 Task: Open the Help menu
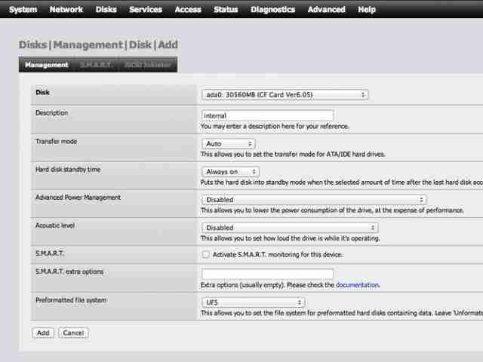pos(367,10)
